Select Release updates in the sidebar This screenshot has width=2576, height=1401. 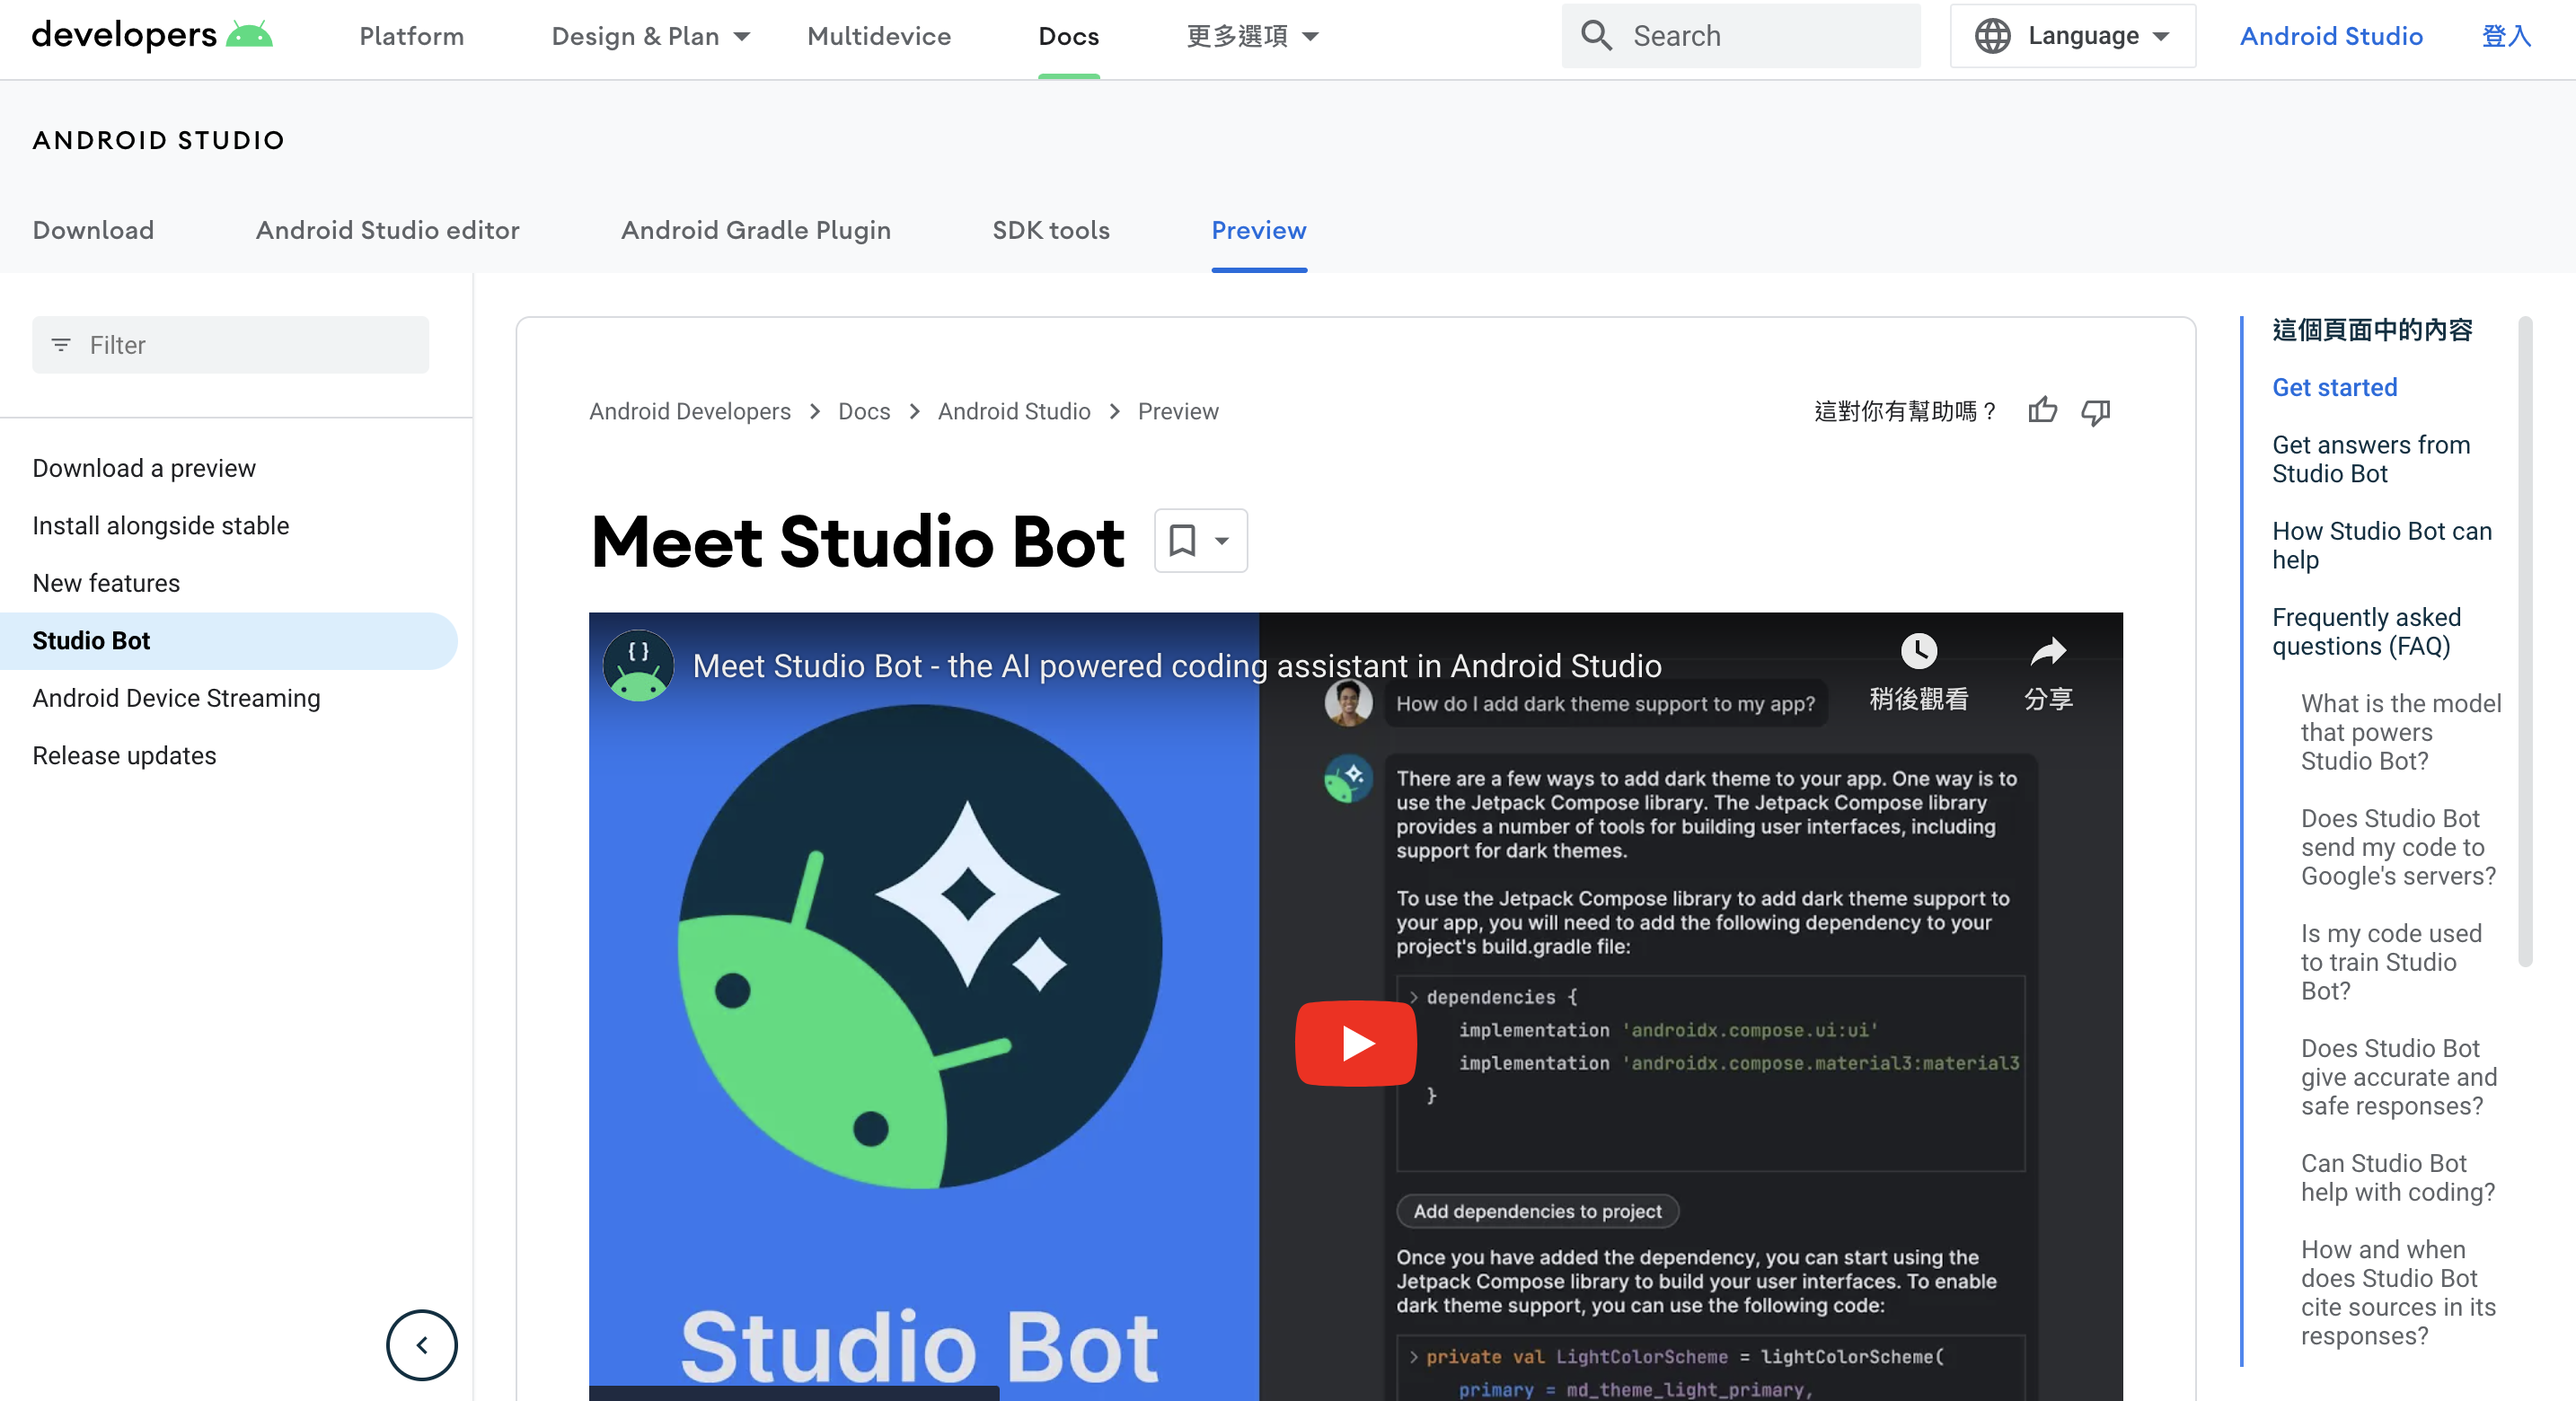[124, 755]
